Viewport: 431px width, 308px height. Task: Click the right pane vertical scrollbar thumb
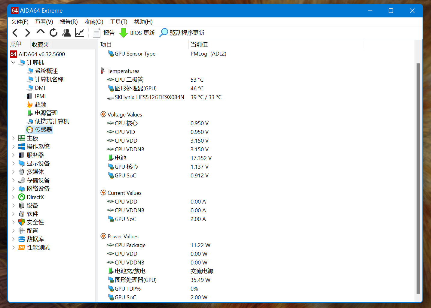coord(418,179)
